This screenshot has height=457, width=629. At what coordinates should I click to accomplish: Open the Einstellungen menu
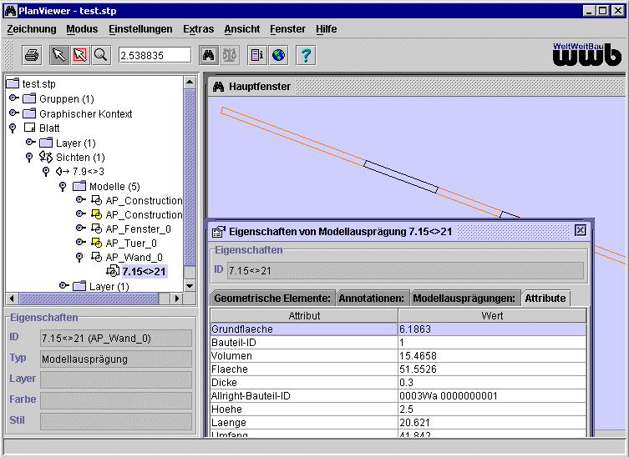click(x=141, y=29)
